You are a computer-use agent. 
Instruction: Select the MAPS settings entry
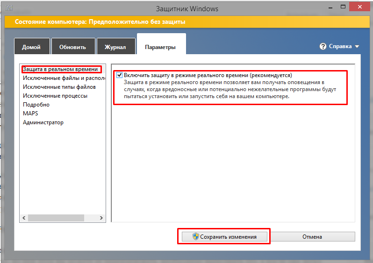point(30,114)
